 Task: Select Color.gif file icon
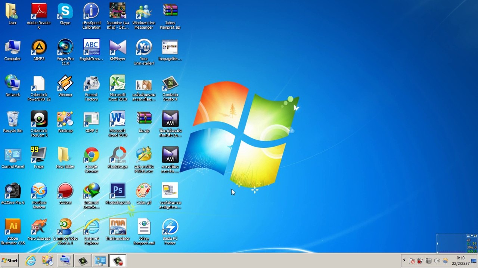[144, 194]
